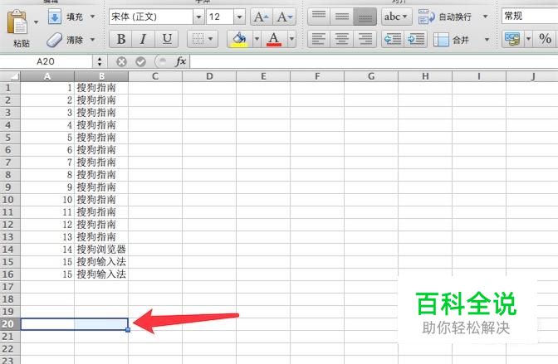558x364 pixels.
Task: Cancel entry with formula bar X icon
Action: click(x=121, y=62)
